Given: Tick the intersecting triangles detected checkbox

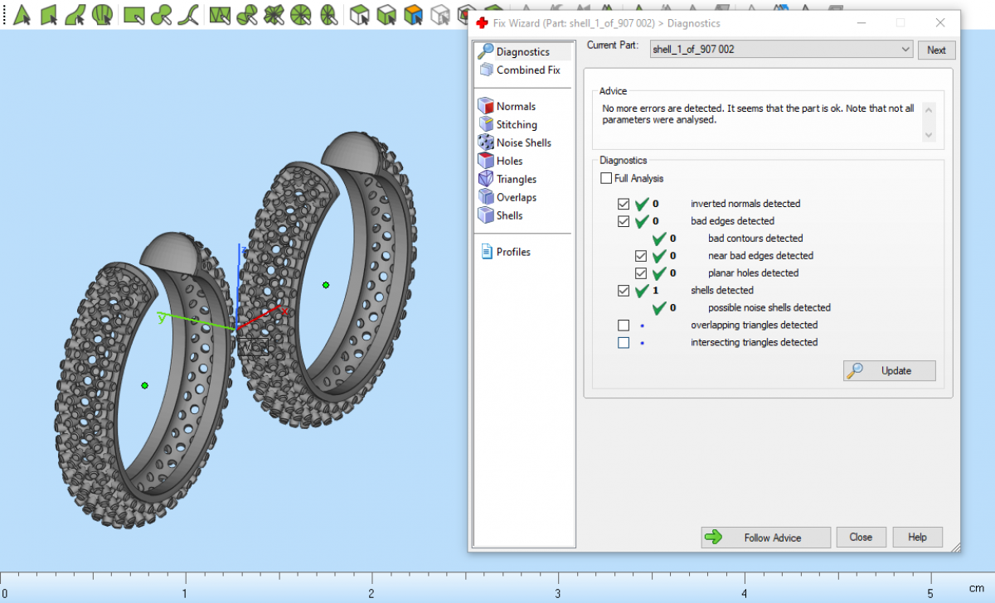Looking at the screenshot, I should pyautogui.click(x=624, y=343).
